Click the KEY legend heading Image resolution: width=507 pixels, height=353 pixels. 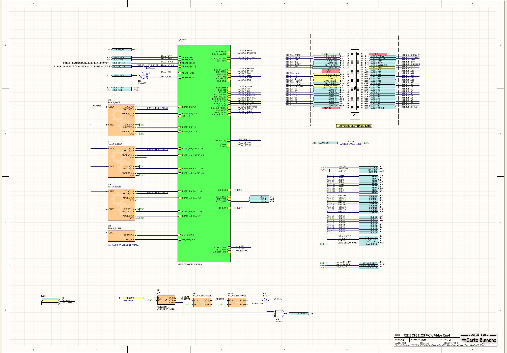(x=44, y=296)
